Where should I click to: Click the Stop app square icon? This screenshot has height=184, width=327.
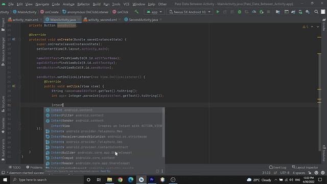point(268,12)
